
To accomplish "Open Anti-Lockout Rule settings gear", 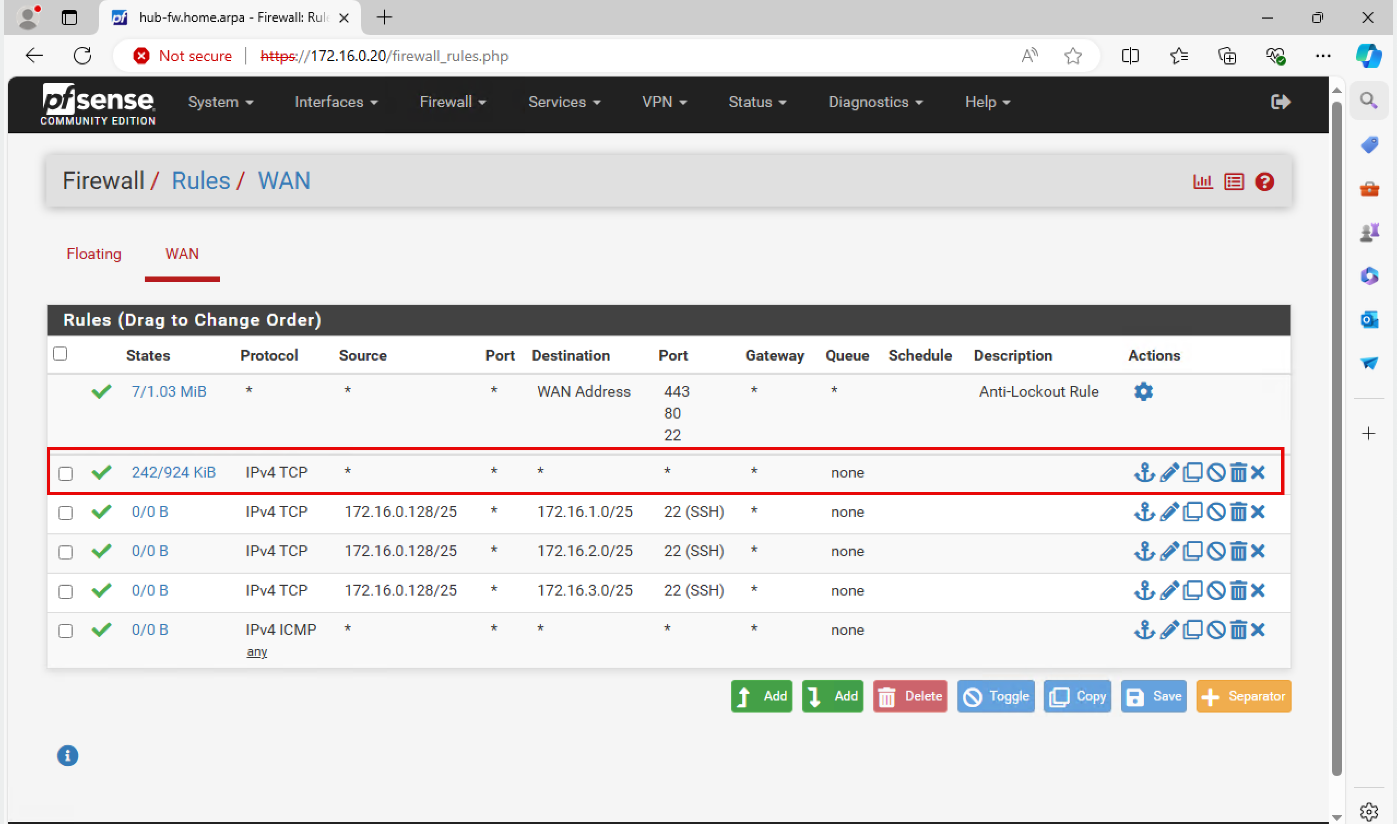I will click(x=1143, y=391).
